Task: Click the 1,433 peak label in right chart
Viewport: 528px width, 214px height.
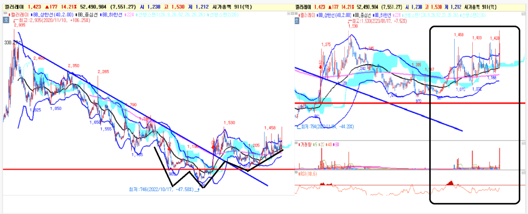Action: tap(478, 38)
